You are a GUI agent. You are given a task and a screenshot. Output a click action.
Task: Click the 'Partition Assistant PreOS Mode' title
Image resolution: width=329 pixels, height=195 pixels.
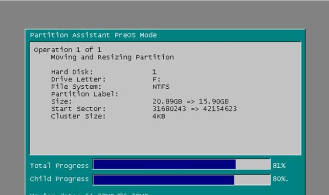point(93,35)
